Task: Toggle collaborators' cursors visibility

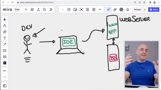Action: pyautogui.click(x=109, y=9)
